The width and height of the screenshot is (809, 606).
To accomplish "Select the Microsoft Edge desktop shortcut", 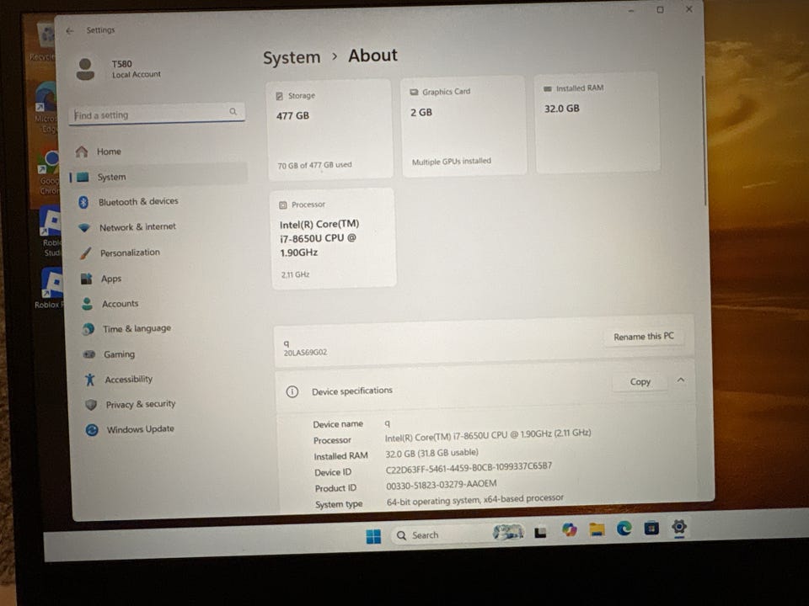I will pyautogui.click(x=46, y=108).
